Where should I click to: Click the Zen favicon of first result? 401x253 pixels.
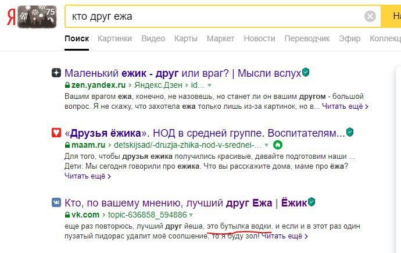point(56,73)
